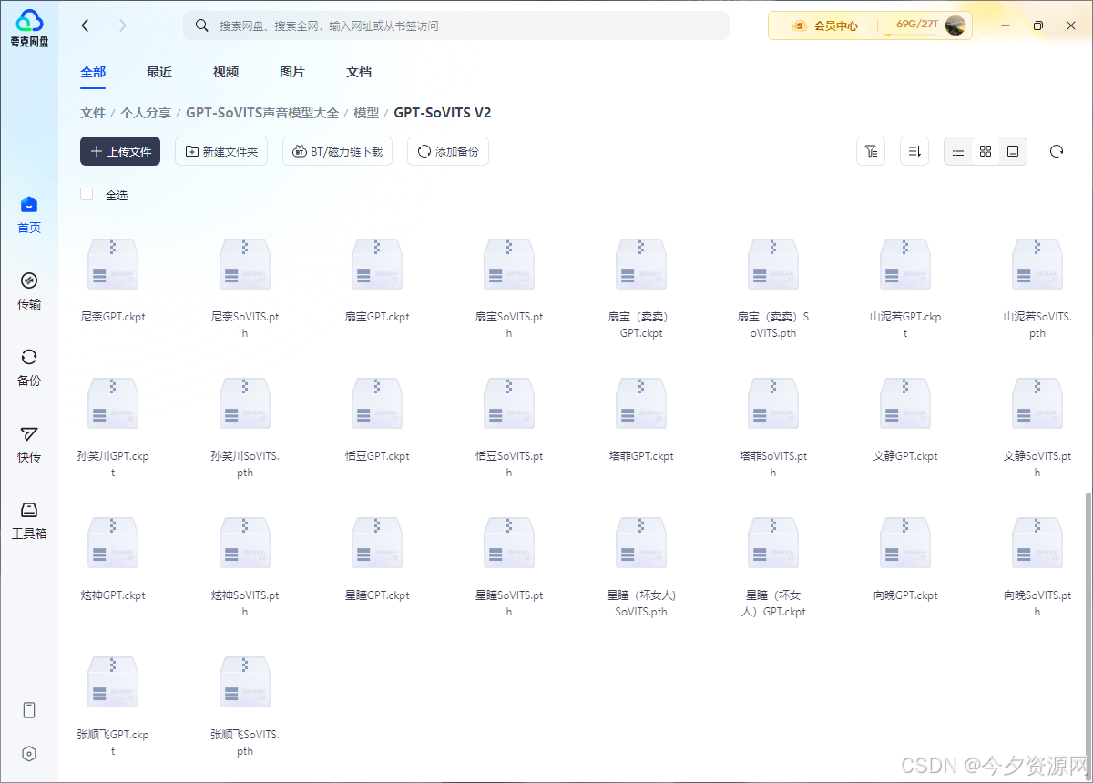Viewport: 1093px width, 783px height.
Task: Select the 全部 tab
Action: tap(93, 72)
